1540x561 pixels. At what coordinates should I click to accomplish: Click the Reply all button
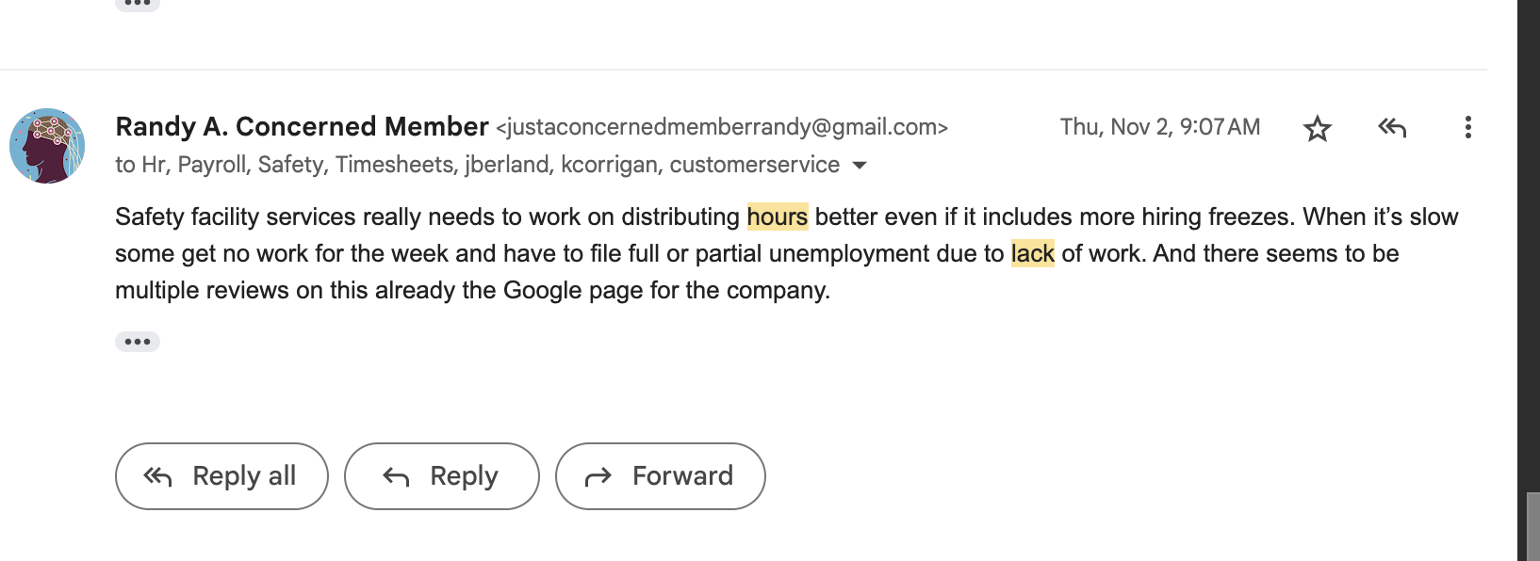click(x=221, y=476)
